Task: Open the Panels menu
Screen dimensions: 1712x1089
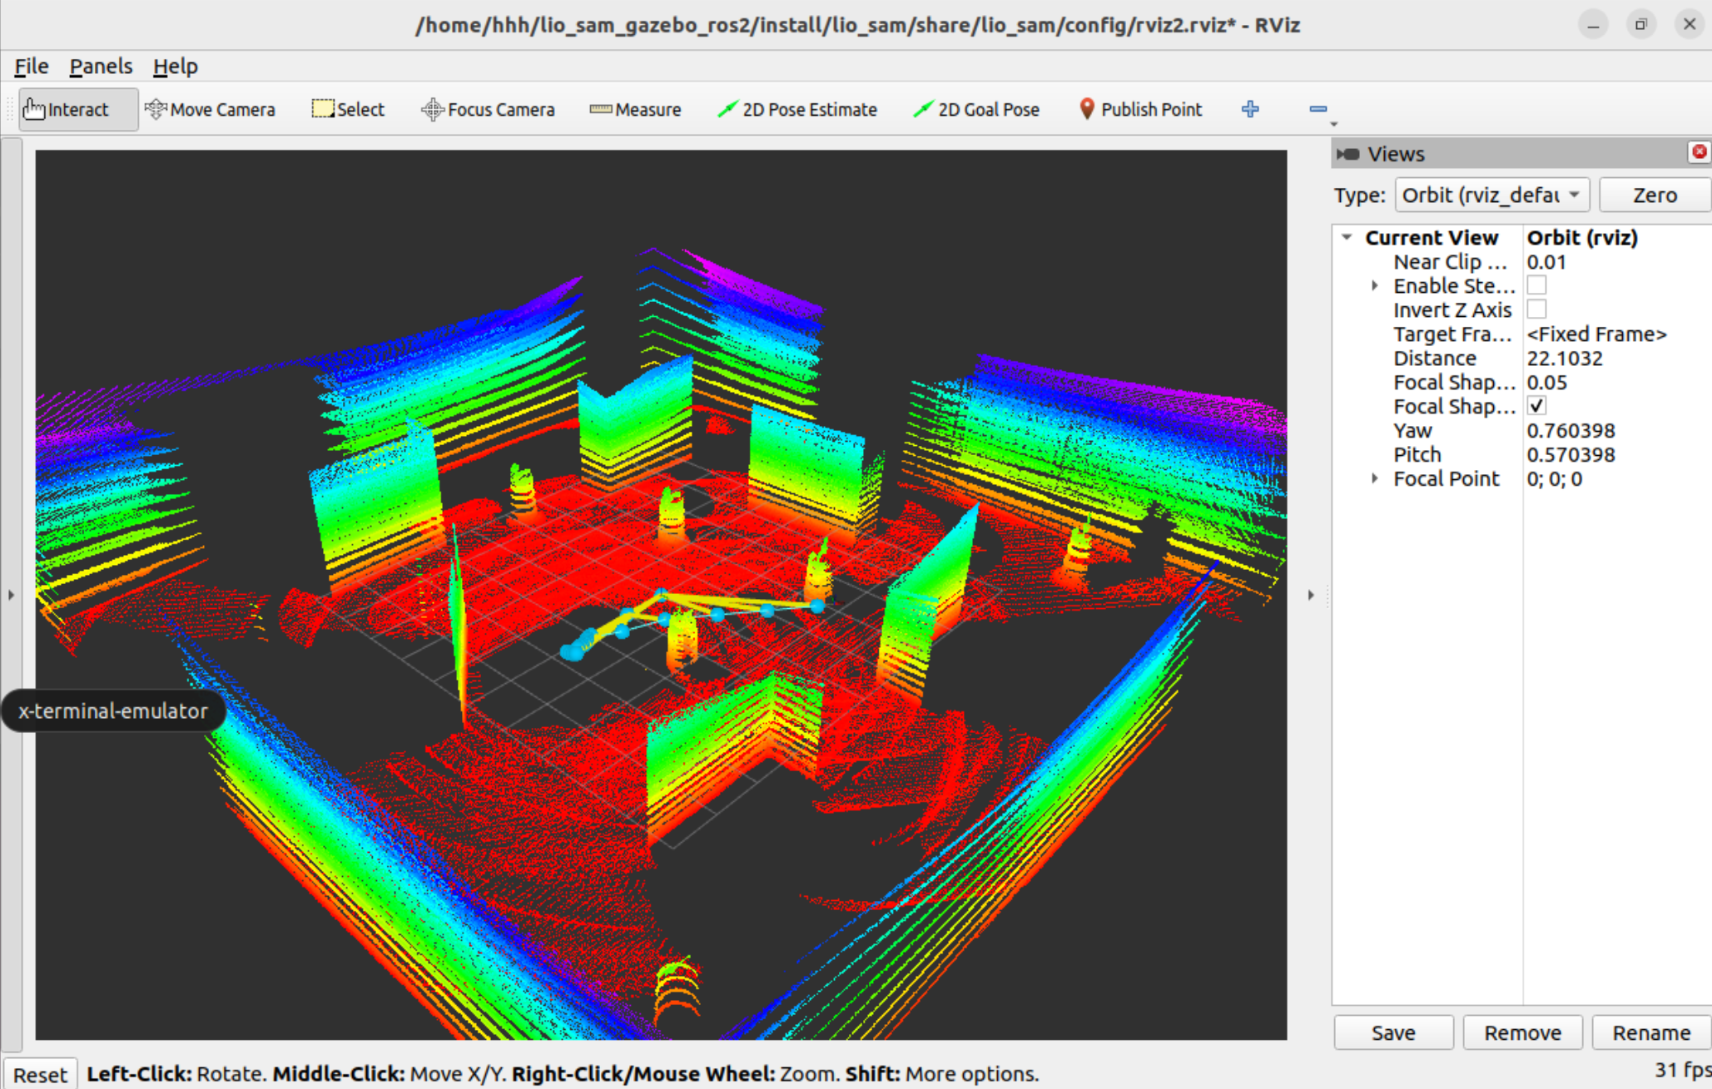Action: pyautogui.click(x=101, y=67)
